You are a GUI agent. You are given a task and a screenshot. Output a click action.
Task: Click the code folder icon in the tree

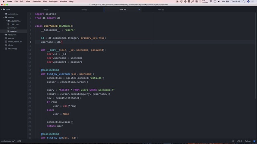point(4,10)
